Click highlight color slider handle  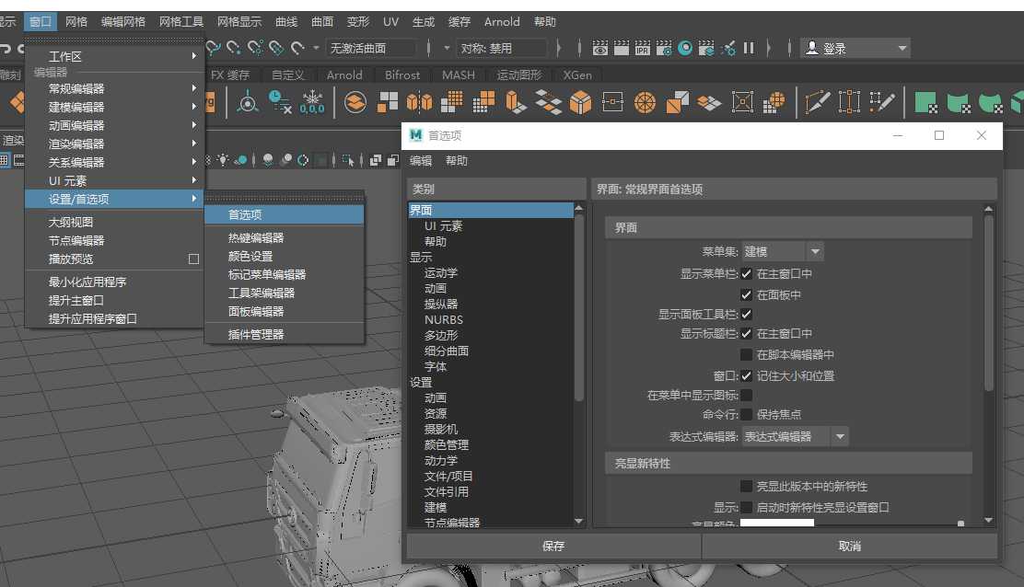[x=960, y=524]
